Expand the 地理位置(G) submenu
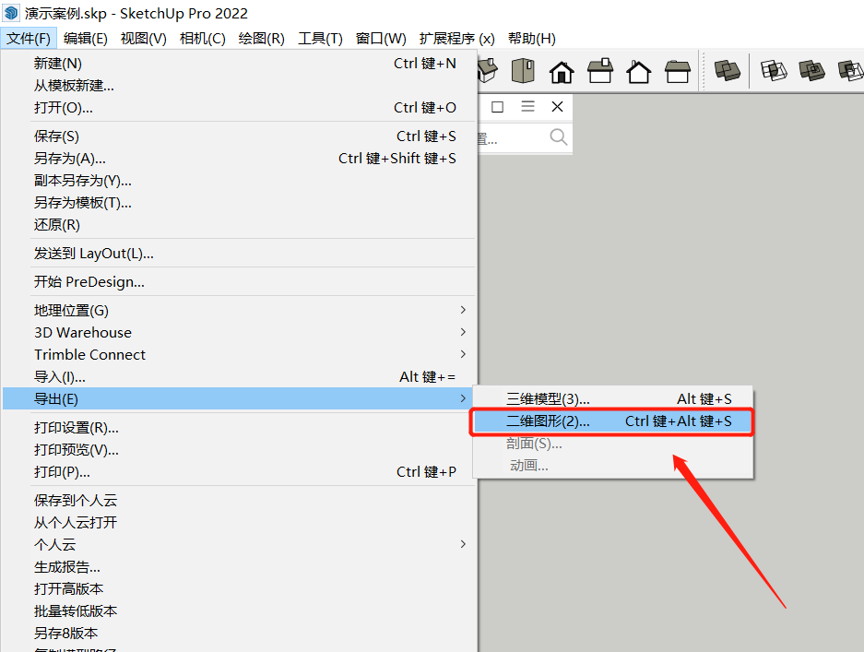 coord(239,310)
